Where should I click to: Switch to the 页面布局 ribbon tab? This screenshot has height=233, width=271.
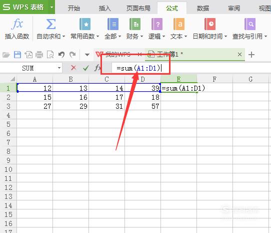click(138, 8)
